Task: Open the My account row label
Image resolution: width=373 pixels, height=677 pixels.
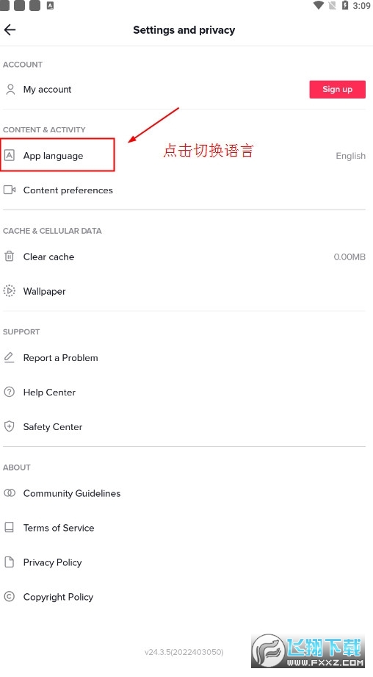Action: tap(48, 90)
